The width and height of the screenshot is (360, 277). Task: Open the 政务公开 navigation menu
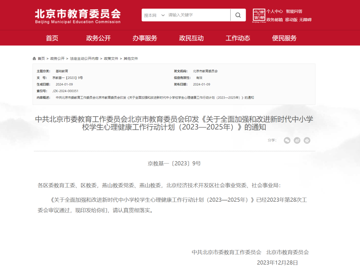point(98,38)
